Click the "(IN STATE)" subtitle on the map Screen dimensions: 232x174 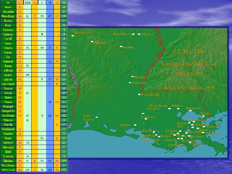tap(189, 74)
